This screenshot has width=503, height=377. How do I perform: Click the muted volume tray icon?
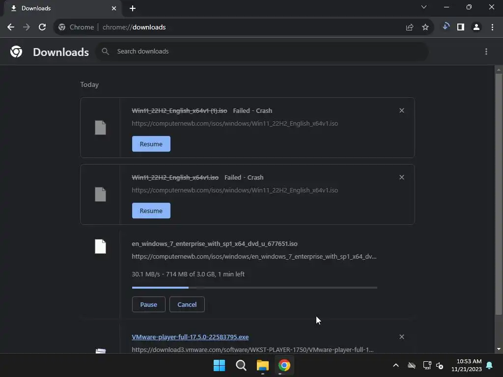(x=440, y=365)
